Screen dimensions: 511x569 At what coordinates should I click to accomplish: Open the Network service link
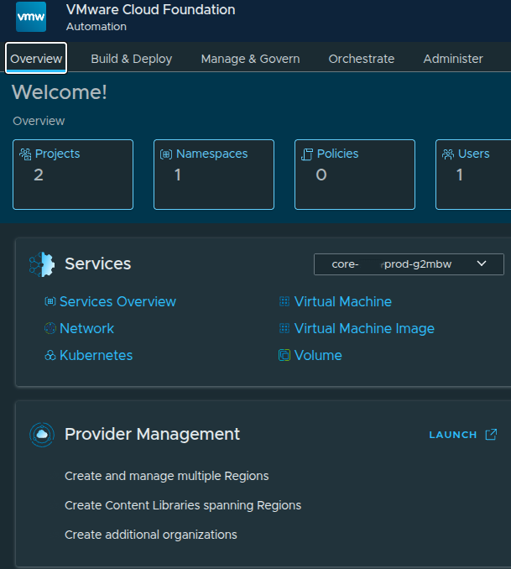coord(86,328)
